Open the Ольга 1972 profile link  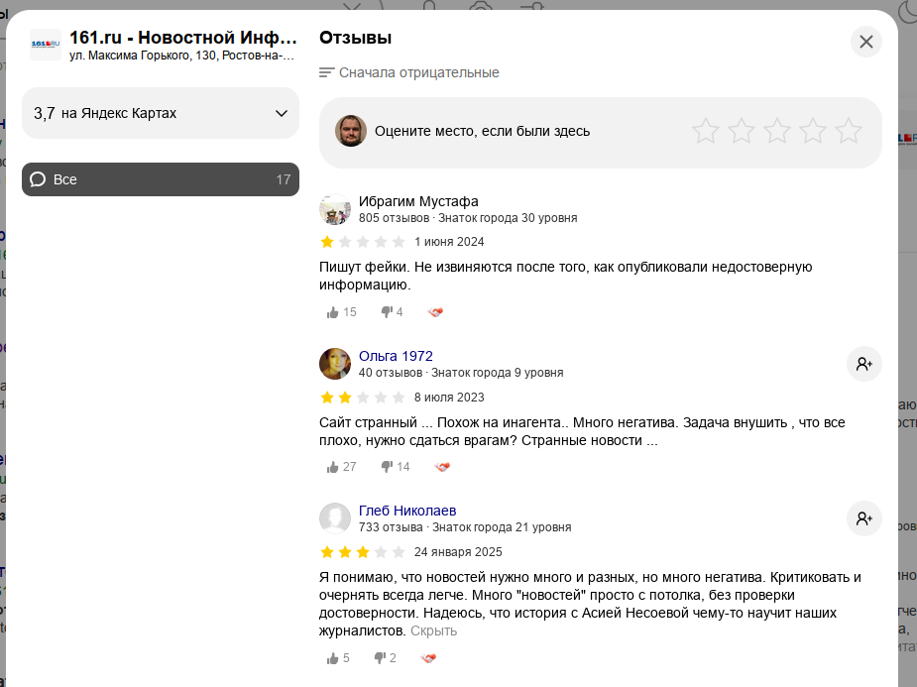[x=396, y=356]
